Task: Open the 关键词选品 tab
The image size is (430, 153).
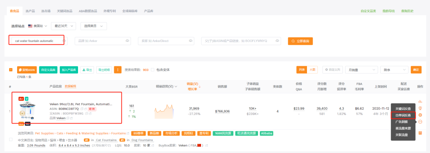Action: point(64,11)
